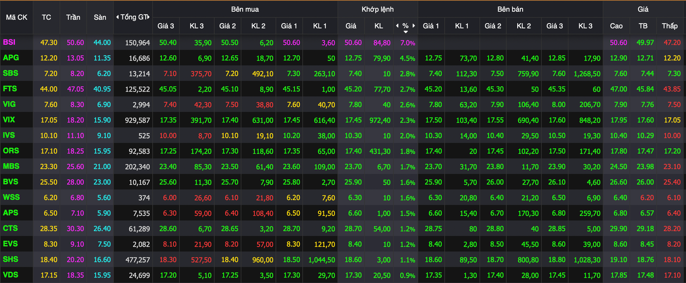Select the Khớp lệnh header group
The height and width of the screenshot is (283, 686).
(378, 9)
